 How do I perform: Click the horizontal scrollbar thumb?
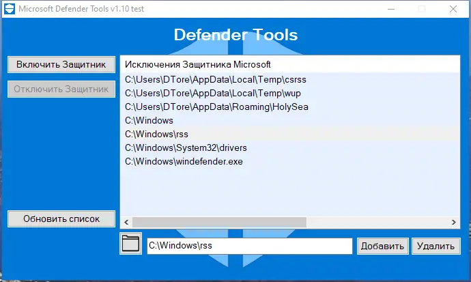pos(219,222)
